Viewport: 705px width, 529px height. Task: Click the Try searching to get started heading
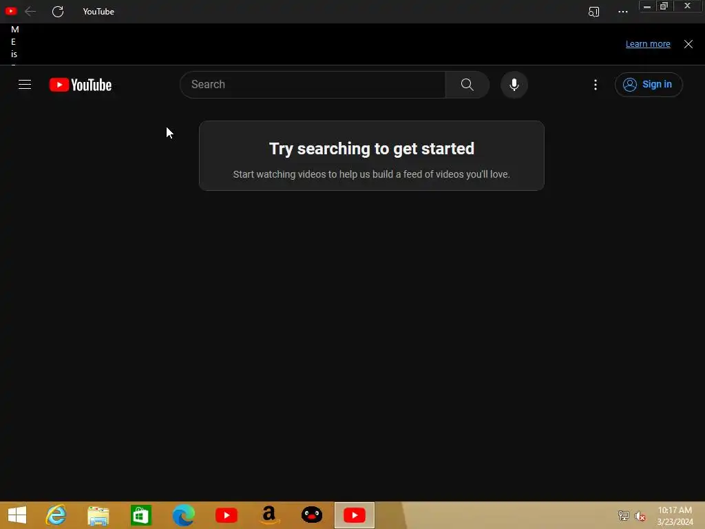pyautogui.click(x=371, y=149)
